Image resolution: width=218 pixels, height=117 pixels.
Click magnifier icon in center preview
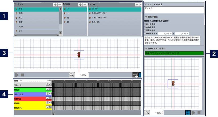[72, 75]
